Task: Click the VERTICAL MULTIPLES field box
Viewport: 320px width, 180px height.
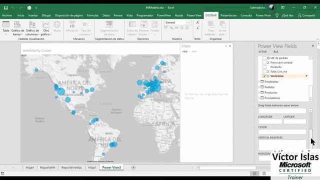Action: tap(282, 145)
